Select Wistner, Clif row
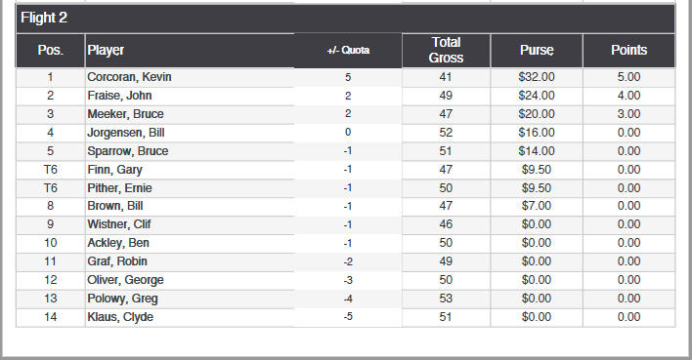The width and height of the screenshot is (692, 360). pos(346,224)
